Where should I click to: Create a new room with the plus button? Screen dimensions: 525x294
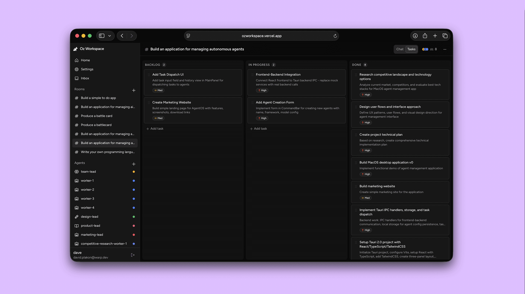tap(134, 90)
